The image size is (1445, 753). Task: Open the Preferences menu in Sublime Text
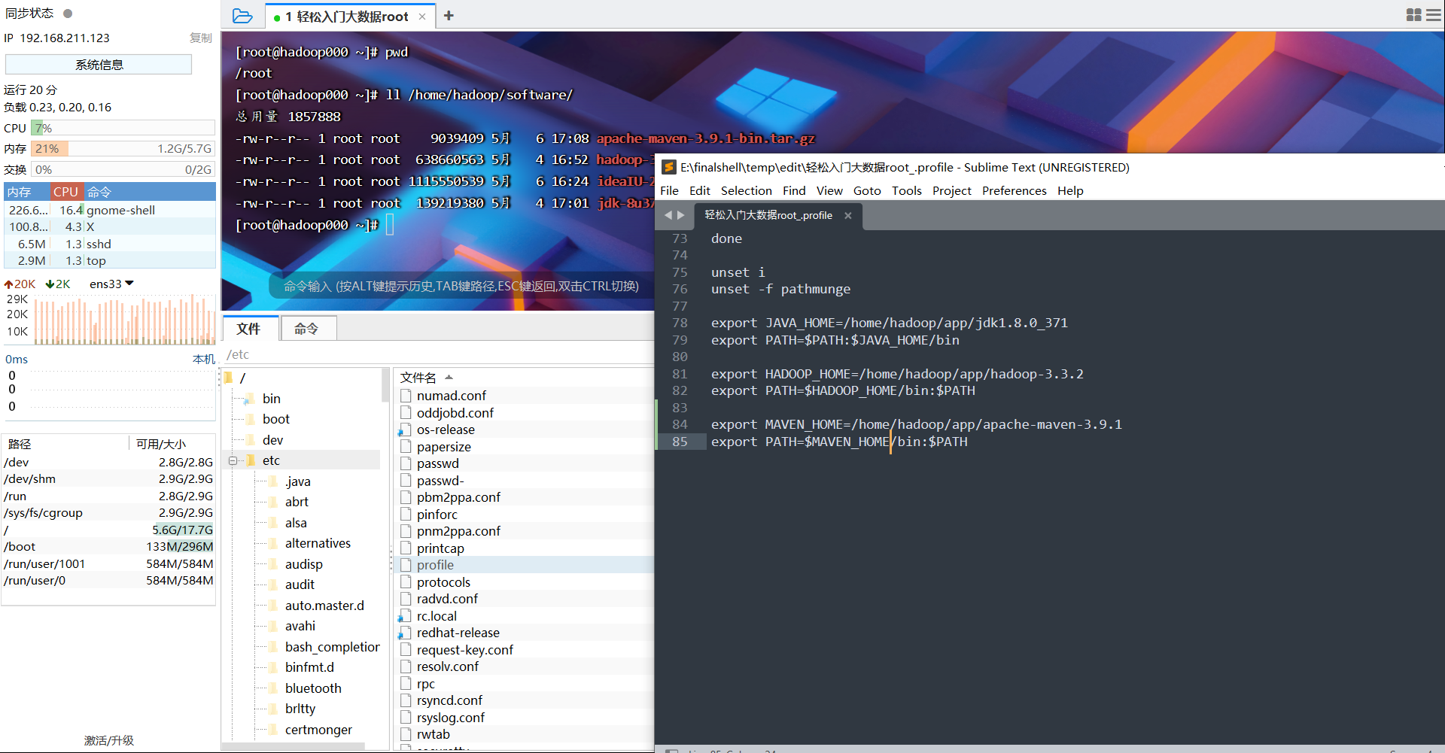1014,190
